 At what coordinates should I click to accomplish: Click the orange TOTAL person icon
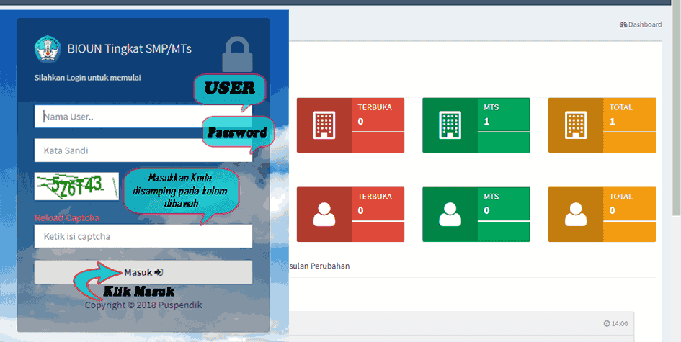tap(576, 215)
